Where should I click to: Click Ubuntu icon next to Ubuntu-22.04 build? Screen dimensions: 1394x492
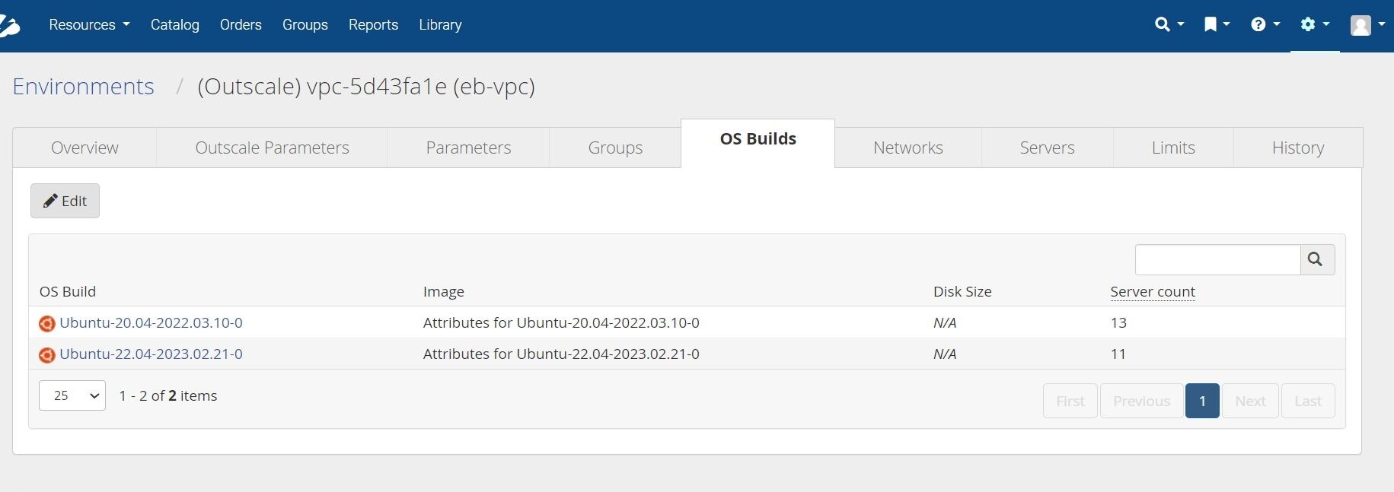pyautogui.click(x=46, y=355)
